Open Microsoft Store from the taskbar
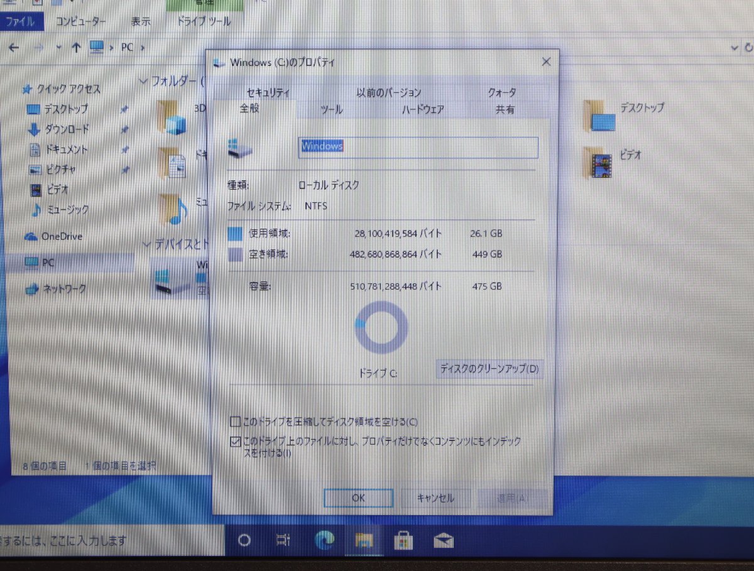The height and width of the screenshot is (571, 754). pyautogui.click(x=403, y=540)
